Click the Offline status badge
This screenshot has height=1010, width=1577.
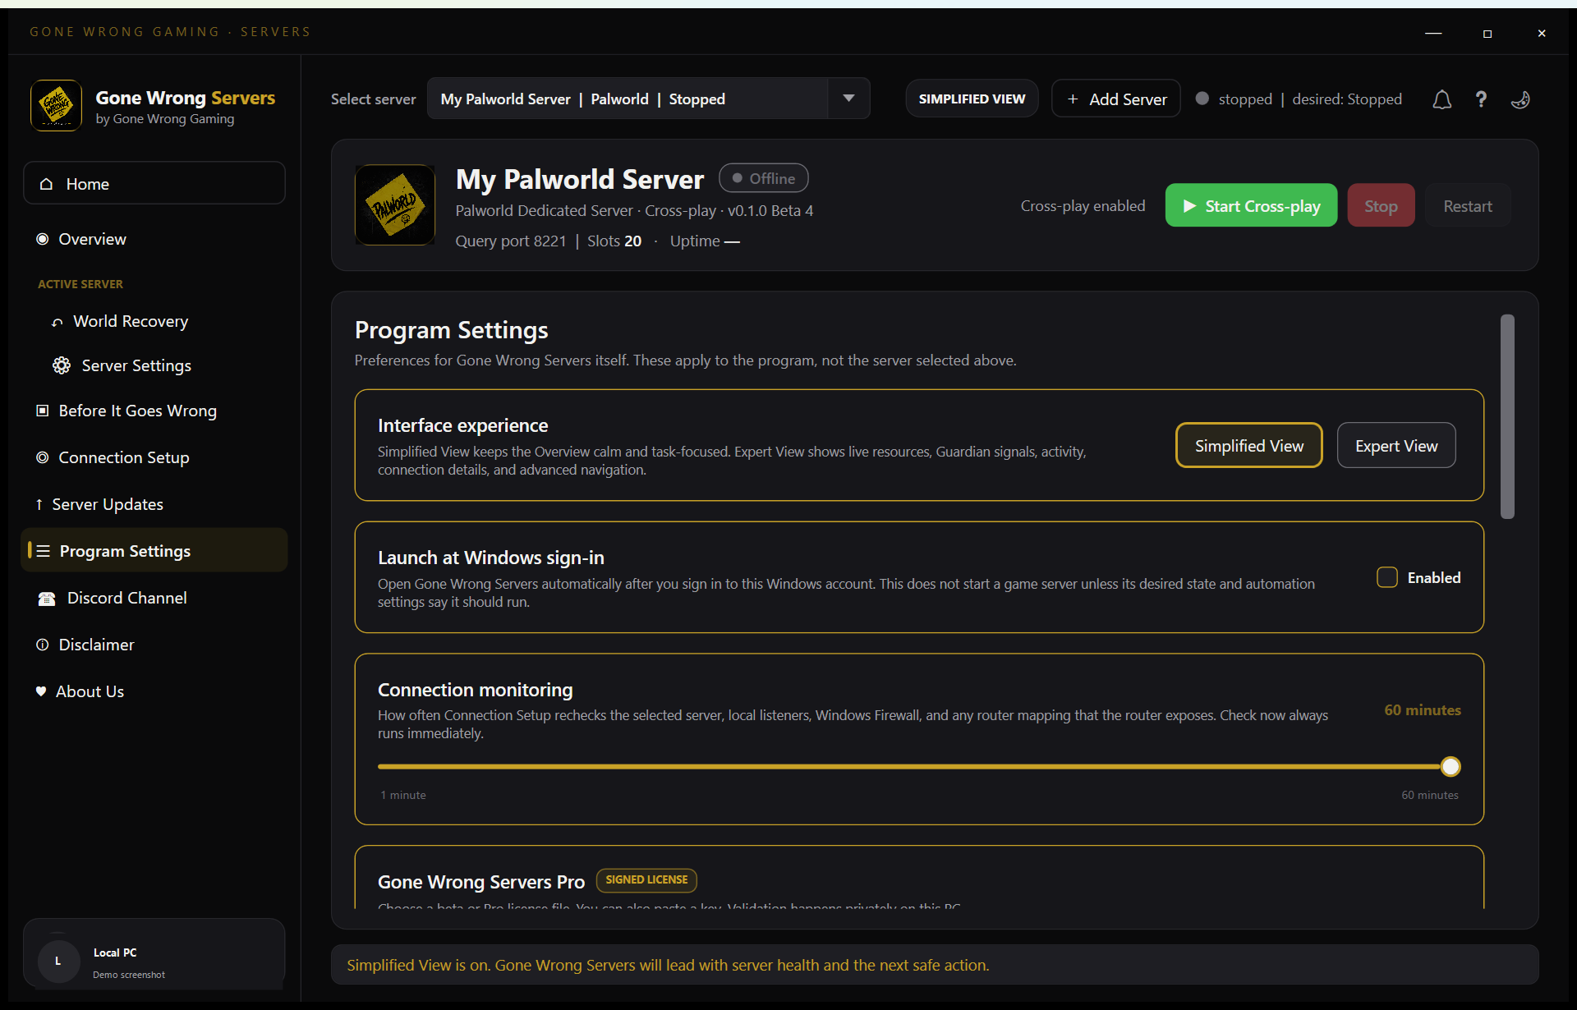tap(764, 178)
